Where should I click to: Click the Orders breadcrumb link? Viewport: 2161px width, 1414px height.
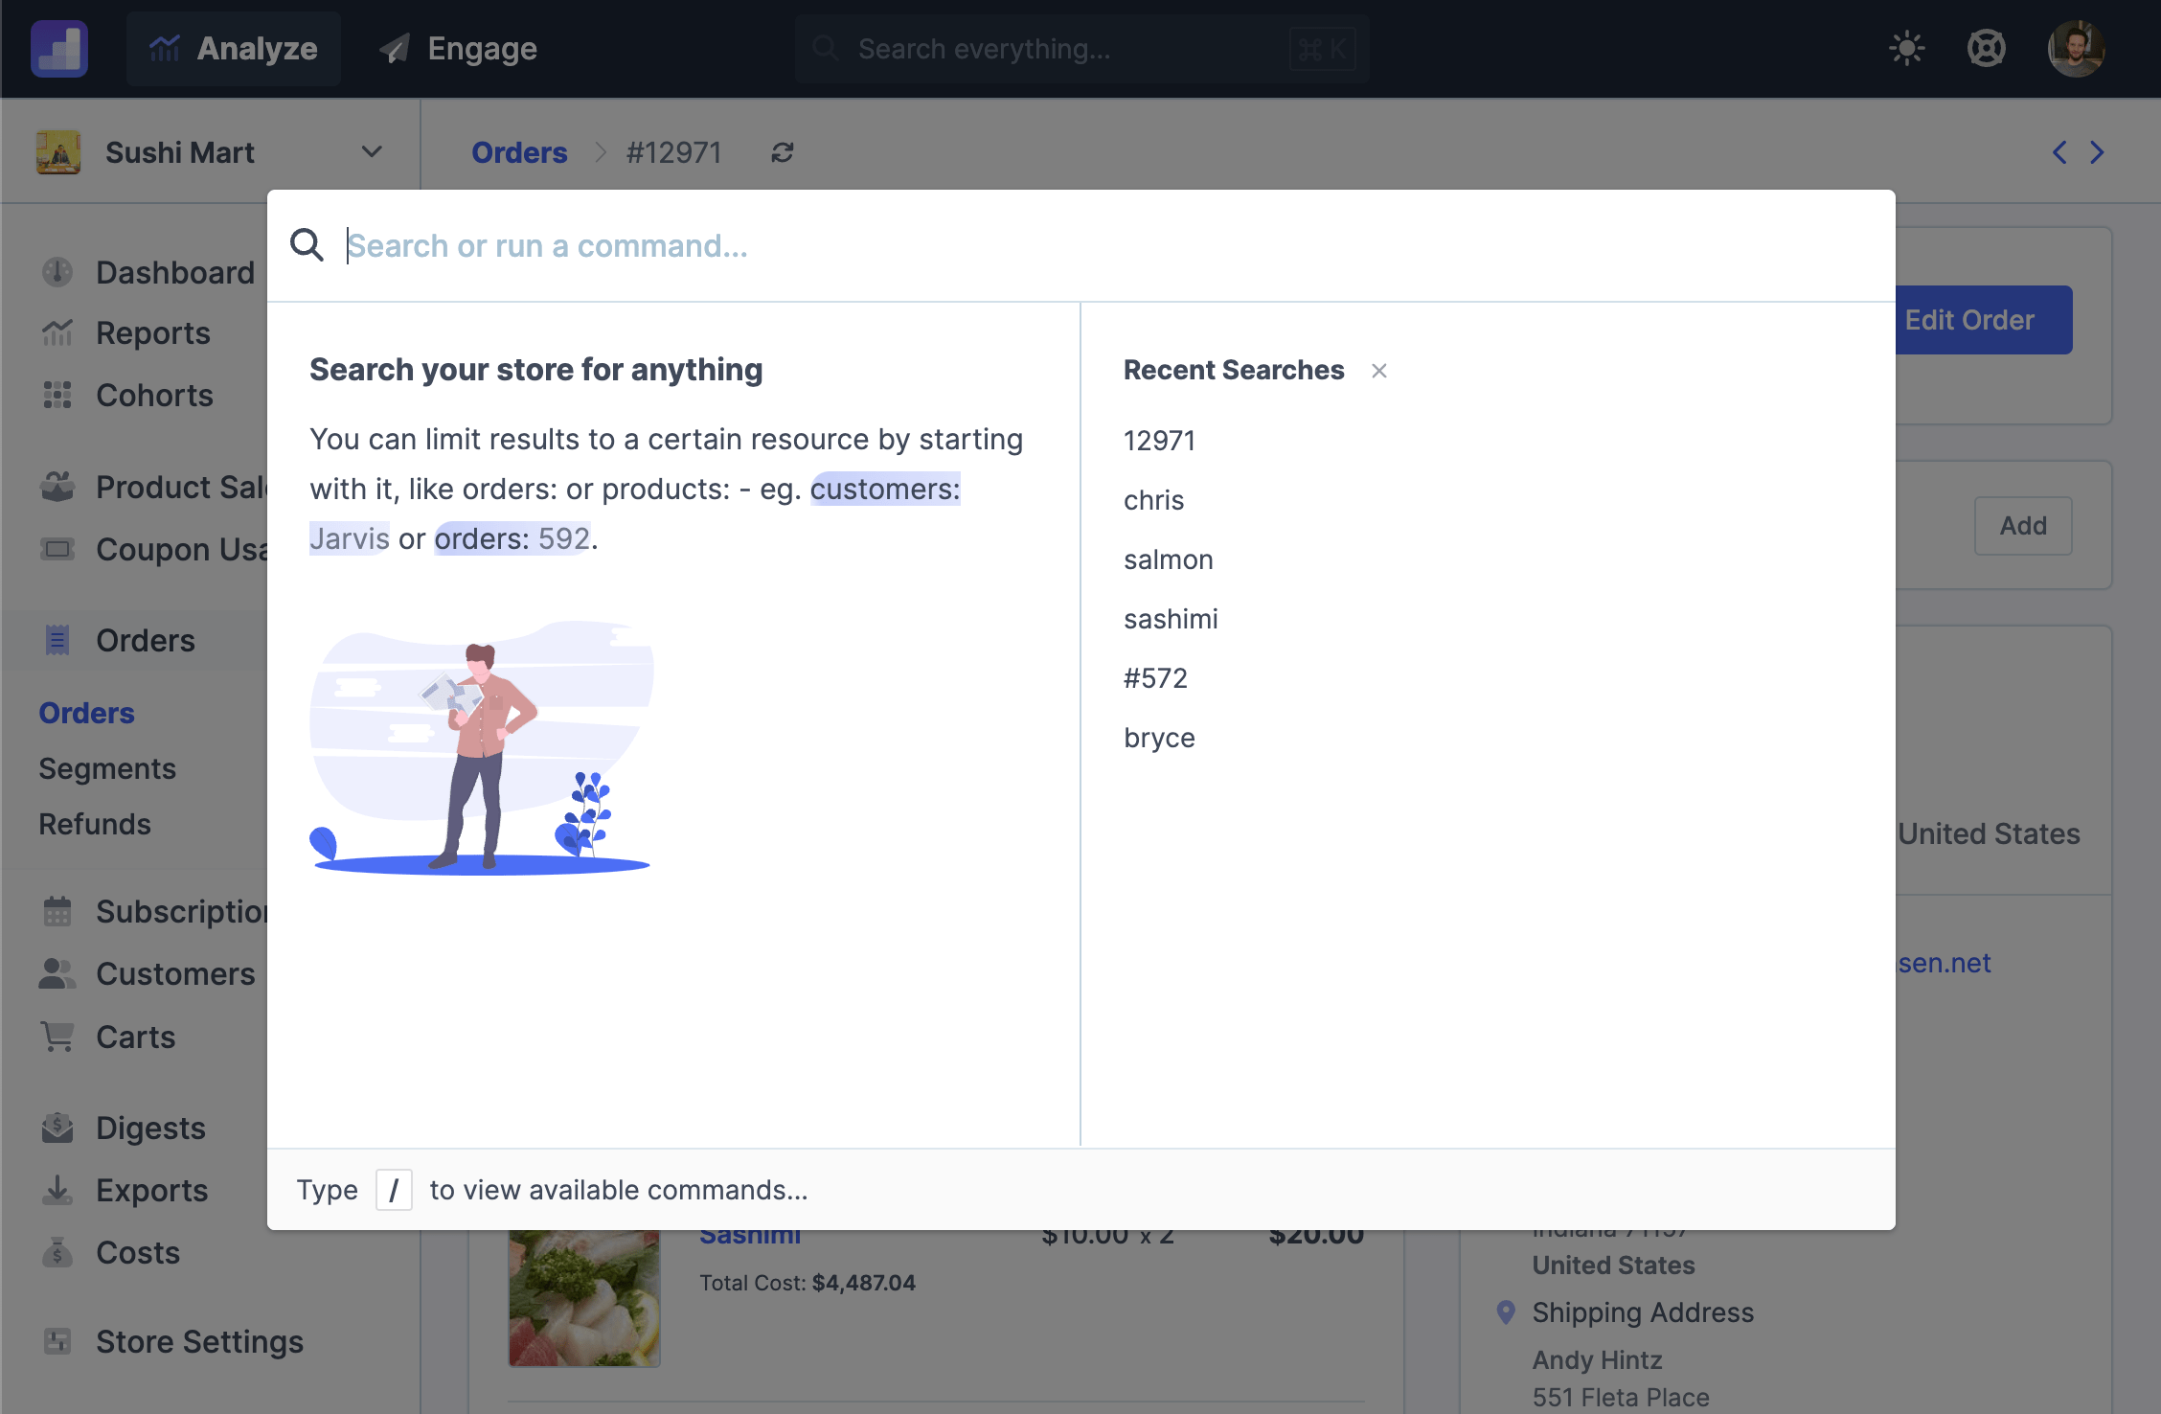519,152
